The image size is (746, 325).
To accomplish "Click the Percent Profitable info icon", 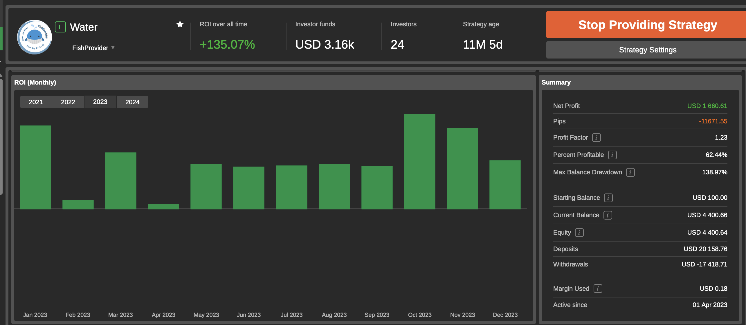I will [x=612, y=155].
